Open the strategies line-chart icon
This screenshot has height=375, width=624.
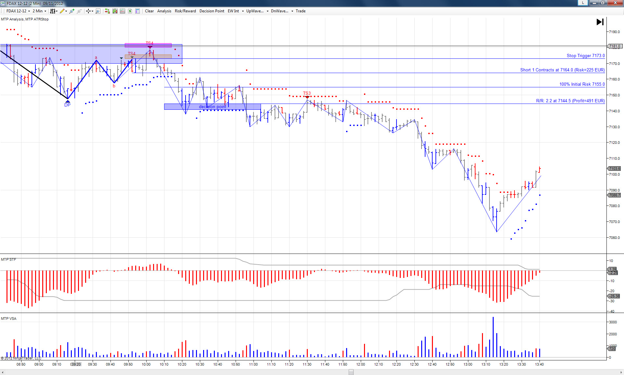point(123,11)
